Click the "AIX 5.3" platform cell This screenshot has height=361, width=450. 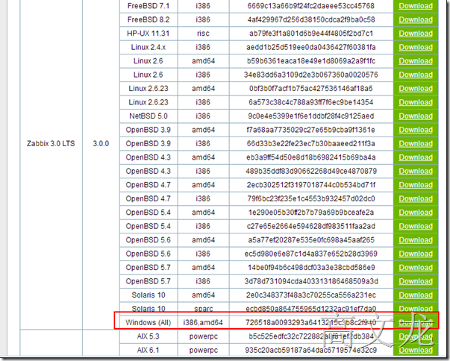tap(149, 336)
